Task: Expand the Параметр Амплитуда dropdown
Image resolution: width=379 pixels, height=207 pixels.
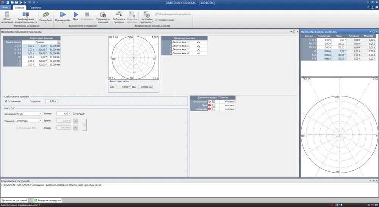Action: (40, 121)
